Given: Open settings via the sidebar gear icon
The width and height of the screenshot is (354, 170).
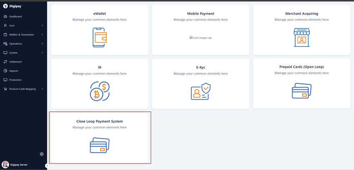Looking at the screenshot, I should pos(42,154).
